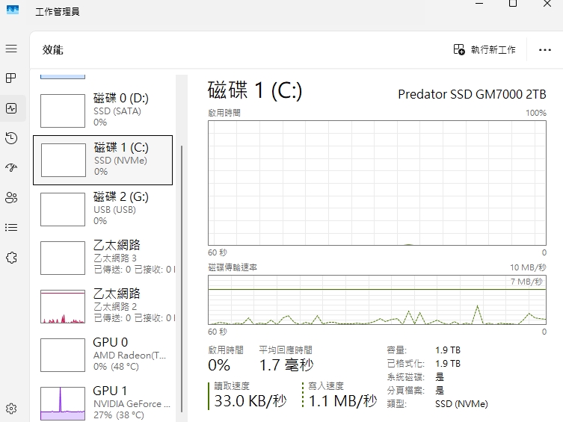Go to the Processes page icon
Viewport: 563px width, 422px height.
pos(11,78)
